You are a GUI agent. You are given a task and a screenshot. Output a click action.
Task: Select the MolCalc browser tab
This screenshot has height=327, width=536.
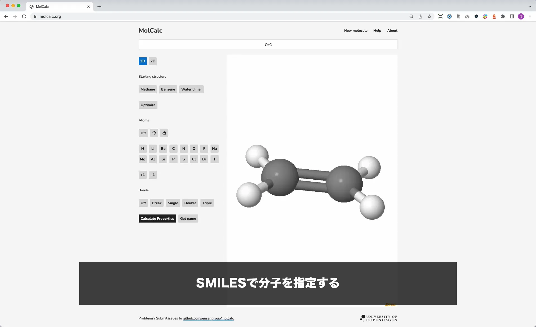click(x=59, y=7)
